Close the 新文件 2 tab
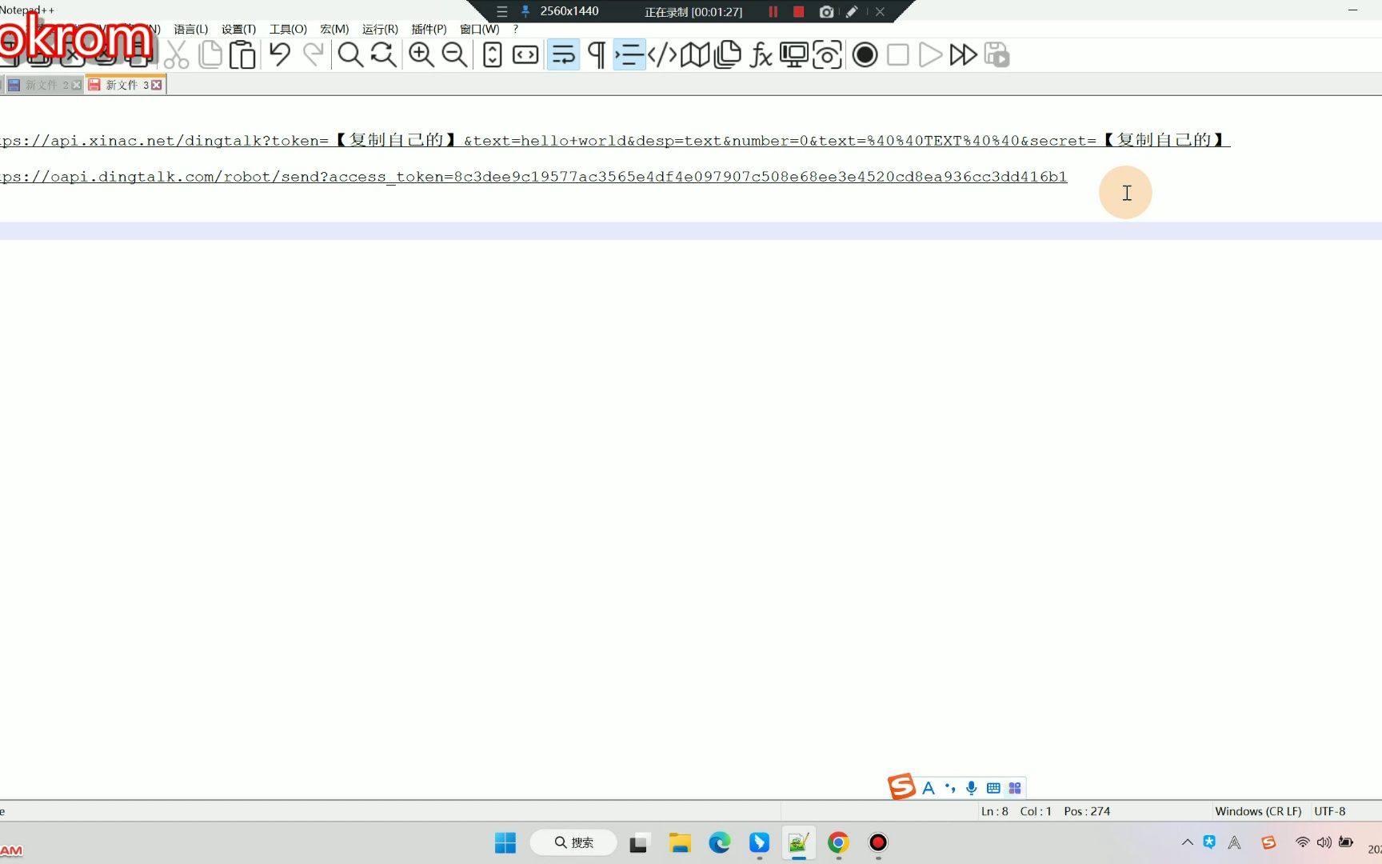Viewport: 1382px width, 864px height. 77,85
